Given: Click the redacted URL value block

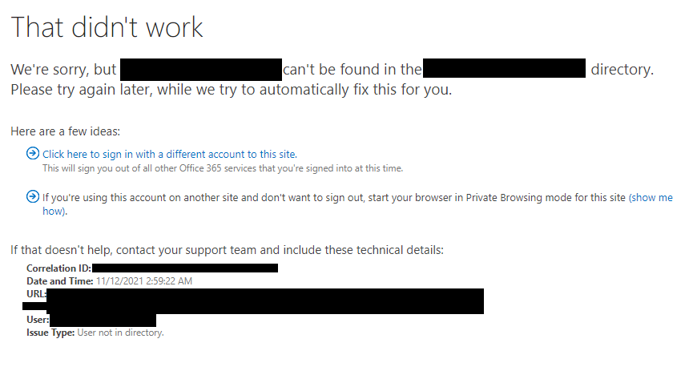Looking at the screenshot, I should click(x=265, y=301).
